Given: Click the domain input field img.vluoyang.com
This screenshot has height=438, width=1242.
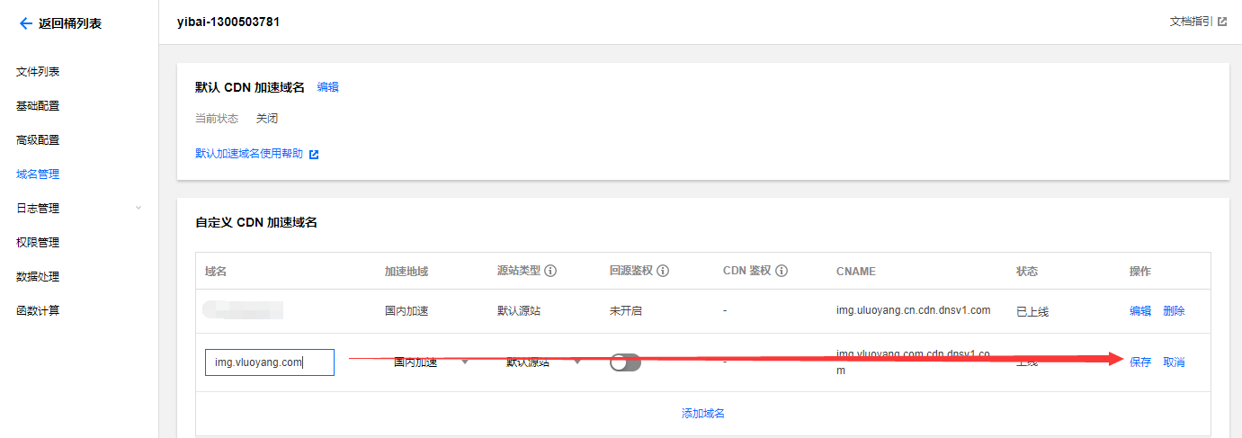Looking at the screenshot, I should [269, 362].
